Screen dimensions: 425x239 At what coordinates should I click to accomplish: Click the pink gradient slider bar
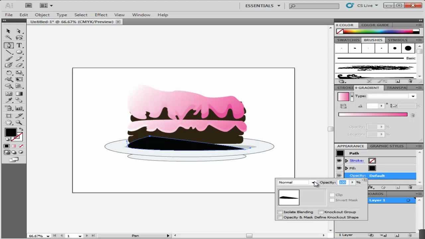tap(373, 114)
